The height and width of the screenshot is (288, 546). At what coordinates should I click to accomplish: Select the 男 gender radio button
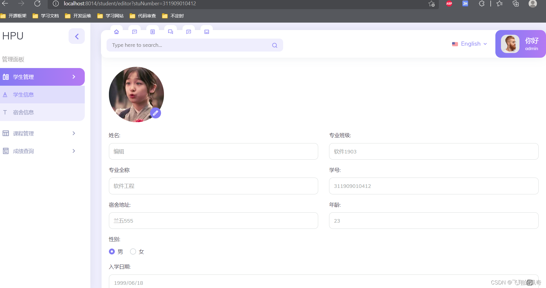pyautogui.click(x=112, y=251)
